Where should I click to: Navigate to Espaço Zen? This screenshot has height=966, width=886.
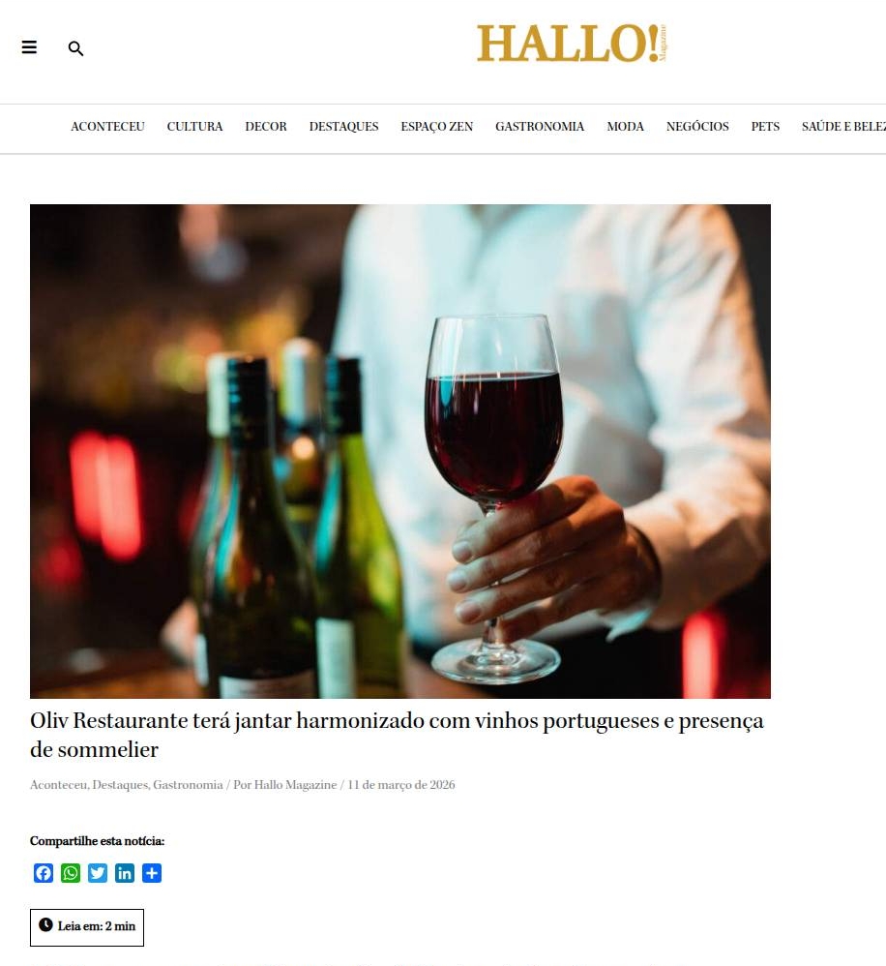click(x=436, y=126)
